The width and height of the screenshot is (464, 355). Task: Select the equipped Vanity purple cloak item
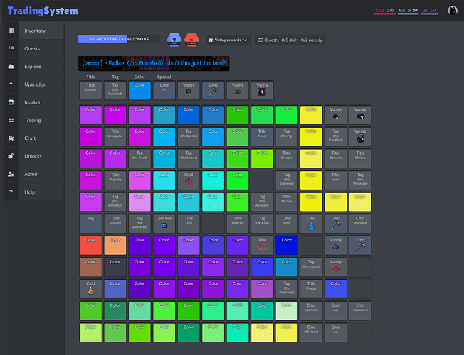tap(262, 90)
